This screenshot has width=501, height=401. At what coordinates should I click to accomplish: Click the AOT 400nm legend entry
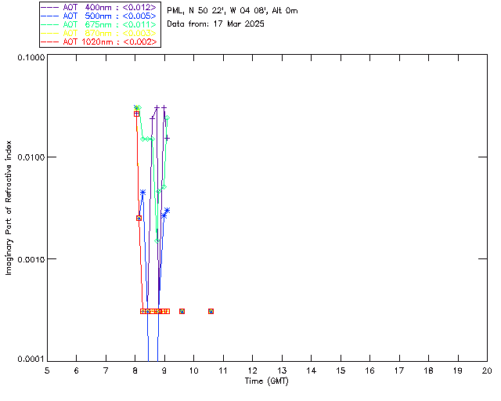[x=99, y=7]
